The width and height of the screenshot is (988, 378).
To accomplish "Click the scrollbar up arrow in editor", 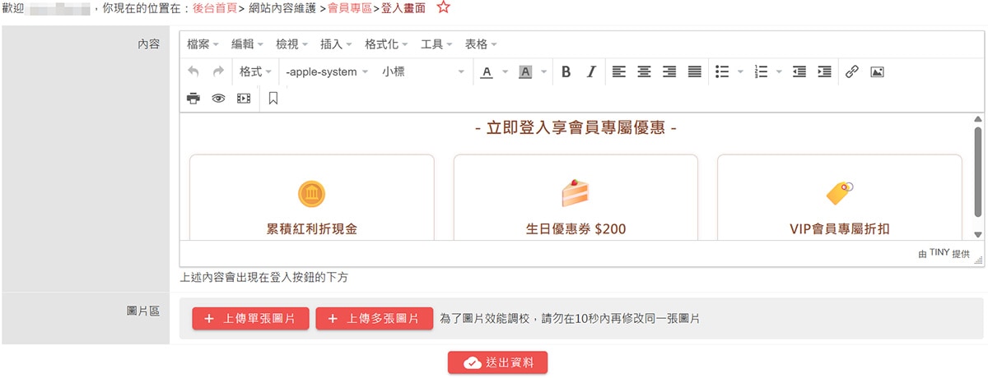I will click(x=978, y=119).
